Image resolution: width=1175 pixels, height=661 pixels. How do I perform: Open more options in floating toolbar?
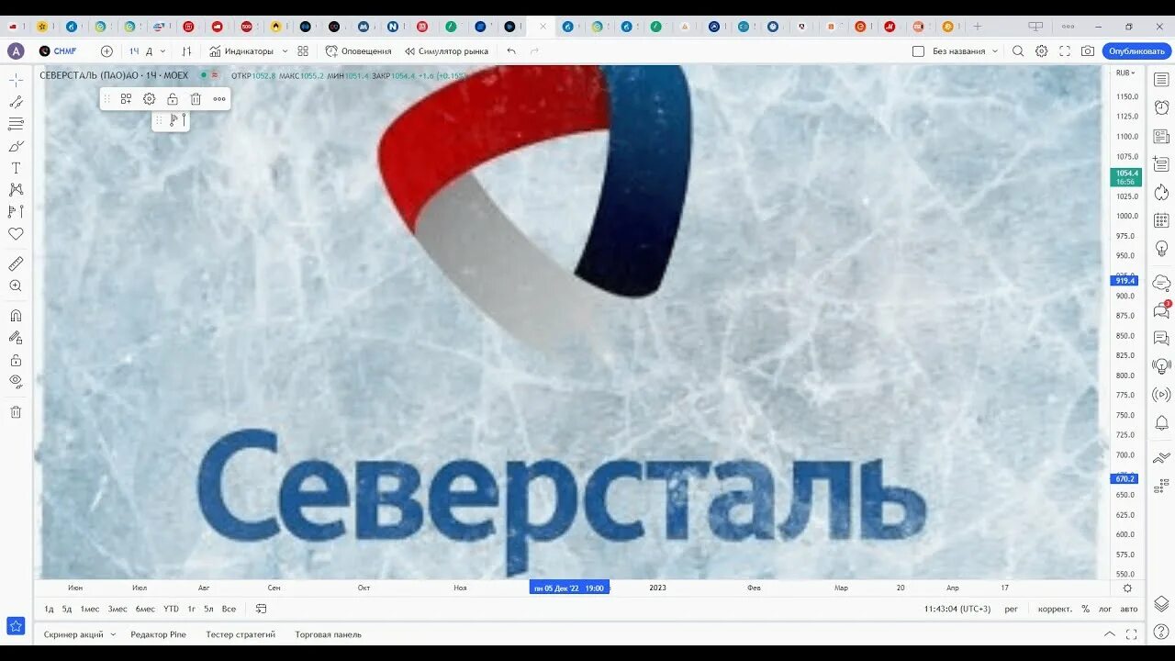coord(219,99)
